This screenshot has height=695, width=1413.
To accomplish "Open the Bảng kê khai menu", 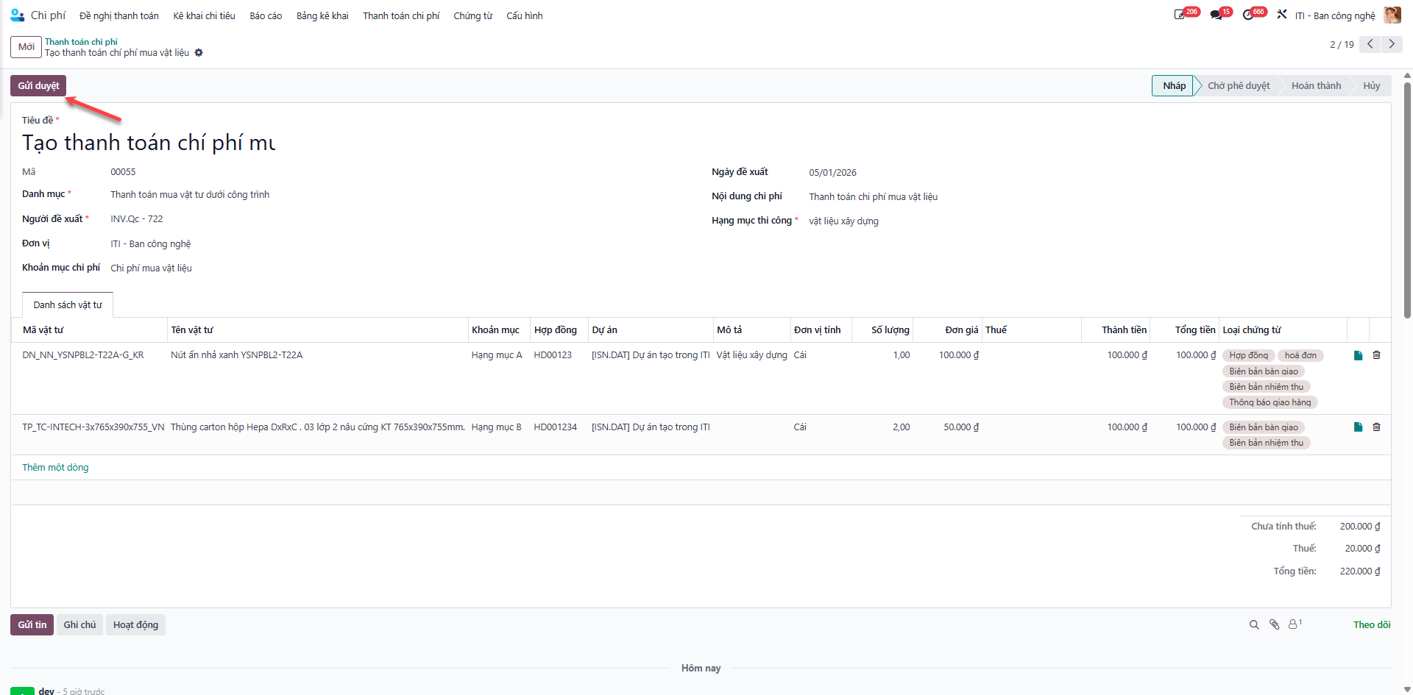I will [x=322, y=15].
